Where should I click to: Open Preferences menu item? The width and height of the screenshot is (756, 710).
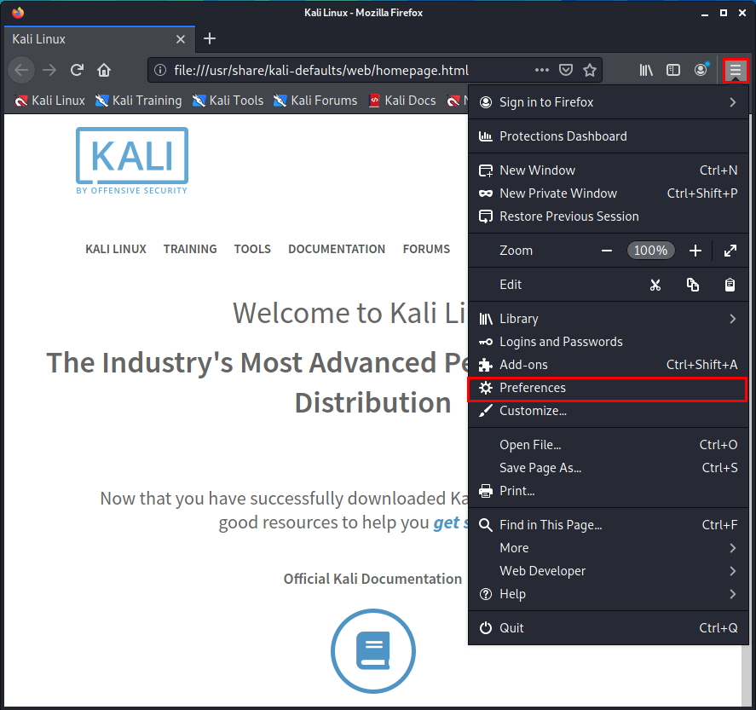point(608,389)
